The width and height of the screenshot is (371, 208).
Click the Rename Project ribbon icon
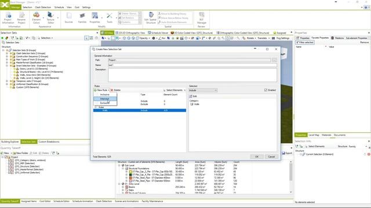pyautogui.click(x=21, y=18)
